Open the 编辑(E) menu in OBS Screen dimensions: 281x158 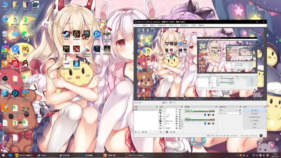pyautogui.click(x=145, y=25)
